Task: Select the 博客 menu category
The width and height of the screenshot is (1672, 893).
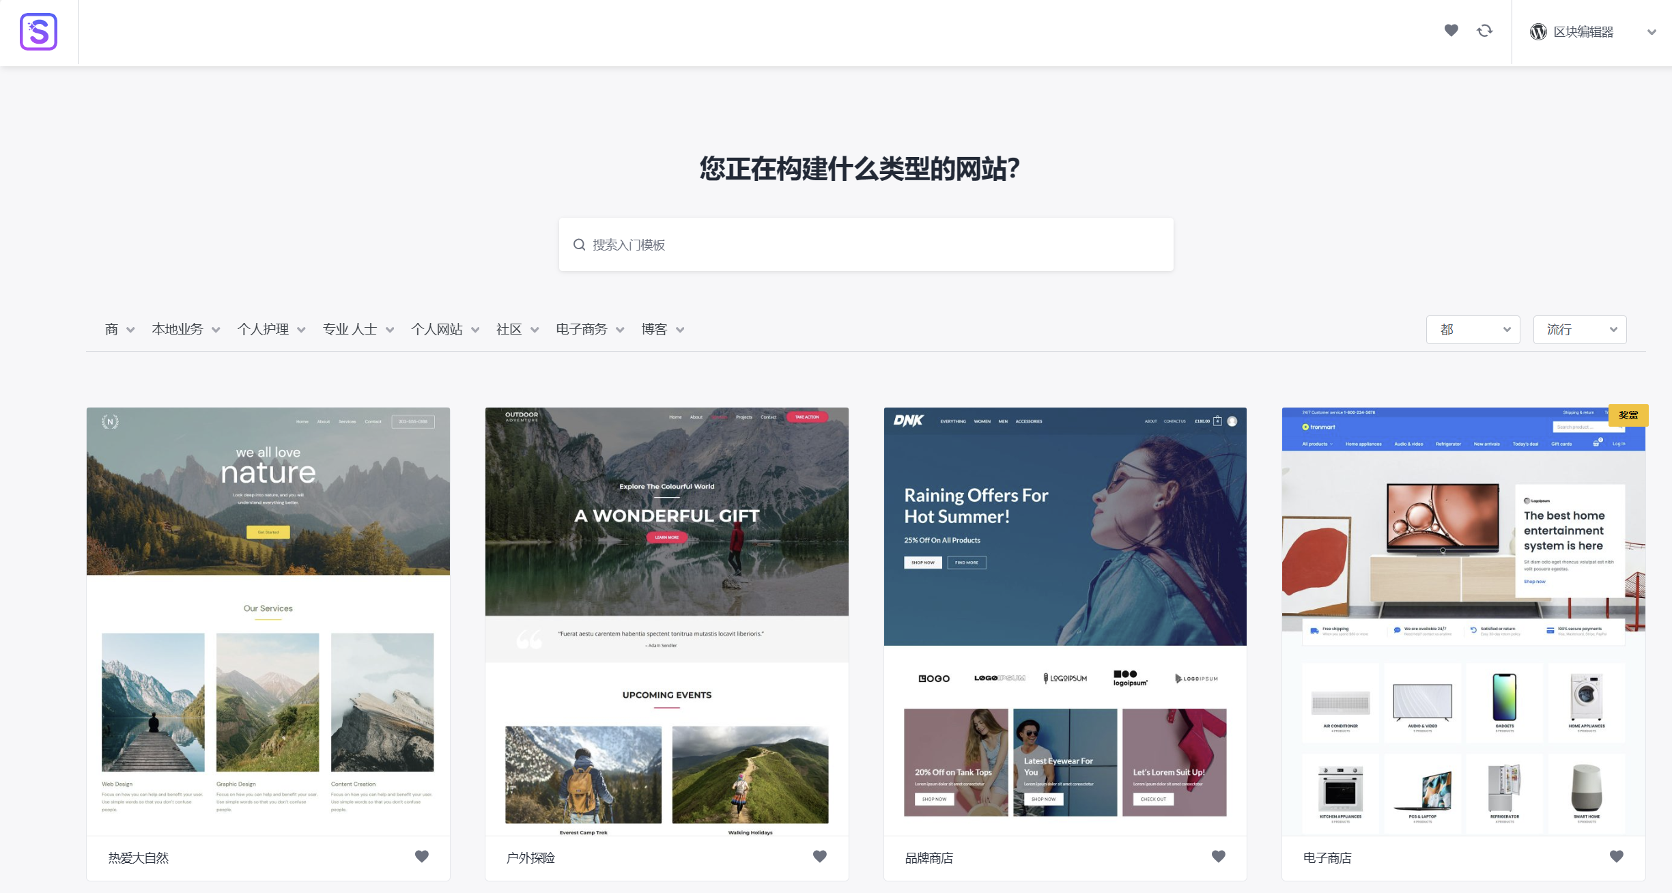Action: [653, 328]
